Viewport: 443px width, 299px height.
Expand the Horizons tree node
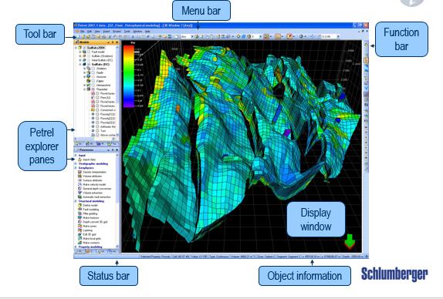pos(84,77)
